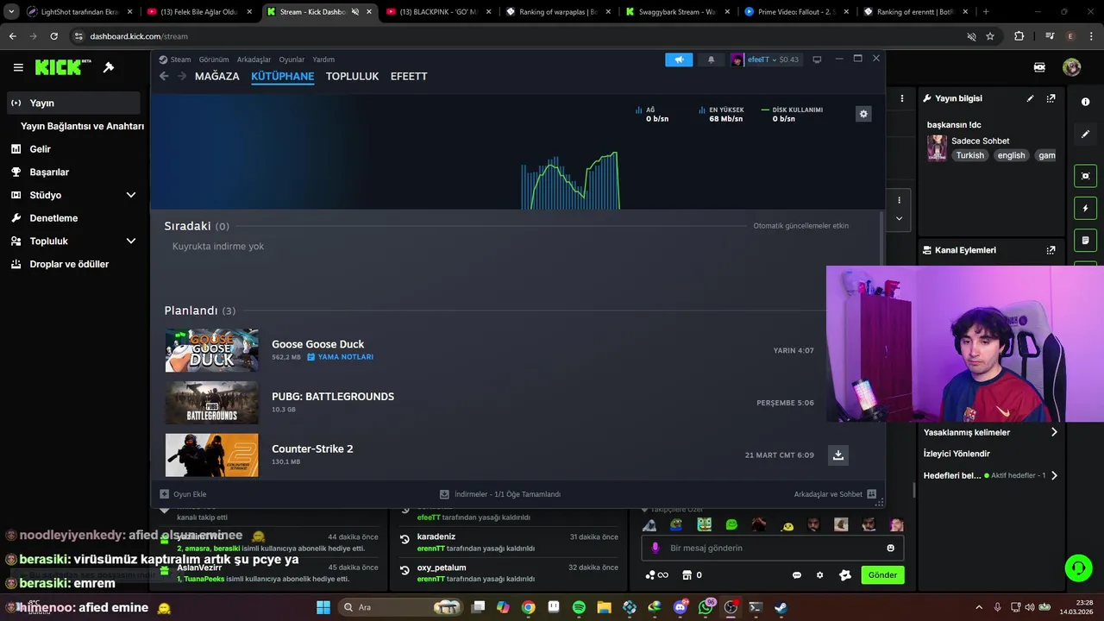
Task: Open Steam Görünüm menu
Action: click(214, 60)
